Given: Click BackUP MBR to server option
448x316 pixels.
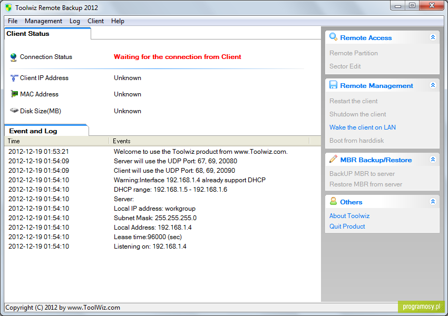Looking at the screenshot, I should (x=362, y=174).
